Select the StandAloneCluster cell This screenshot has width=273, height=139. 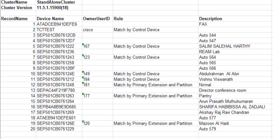click(x=56, y=2)
